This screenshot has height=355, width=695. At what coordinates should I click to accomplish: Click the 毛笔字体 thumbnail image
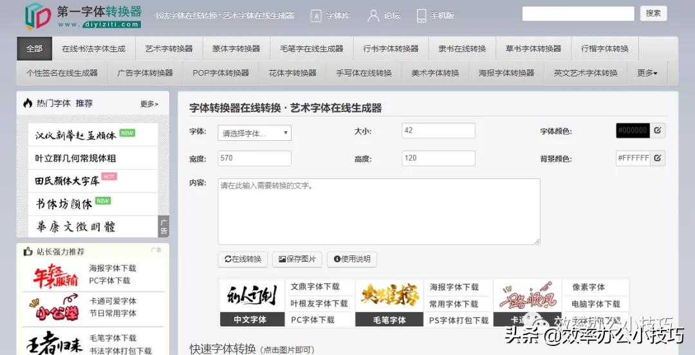click(389, 303)
